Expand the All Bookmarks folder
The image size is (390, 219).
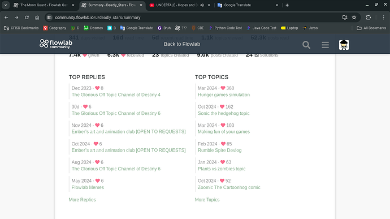coord(371,28)
